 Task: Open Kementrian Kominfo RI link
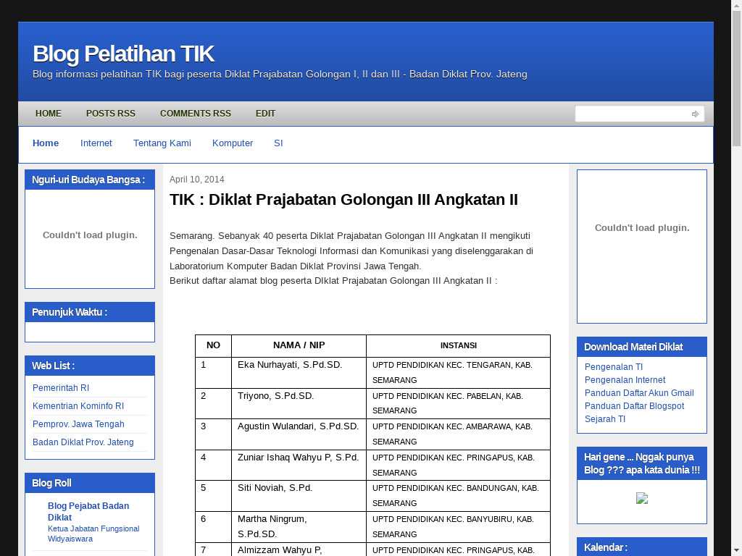click(78, 406)
